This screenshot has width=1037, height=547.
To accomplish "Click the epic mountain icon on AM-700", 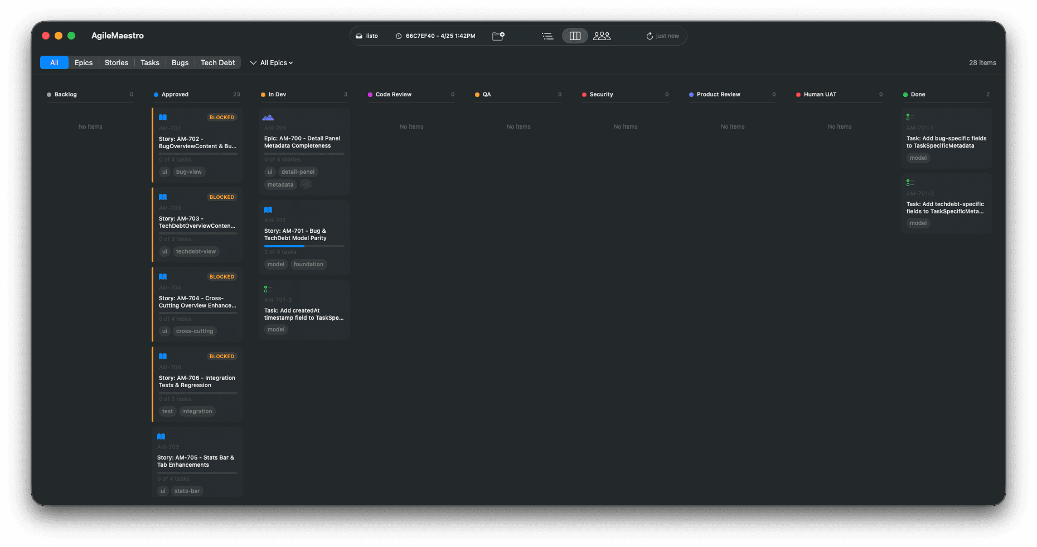I will click(268, 118).
